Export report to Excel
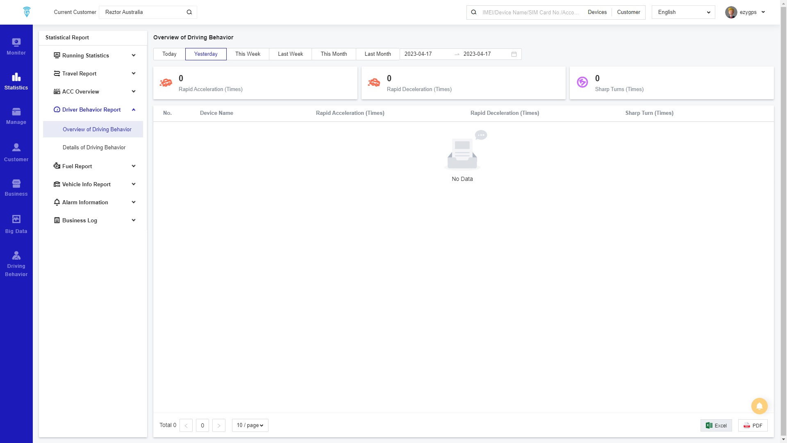 (716, 425)
